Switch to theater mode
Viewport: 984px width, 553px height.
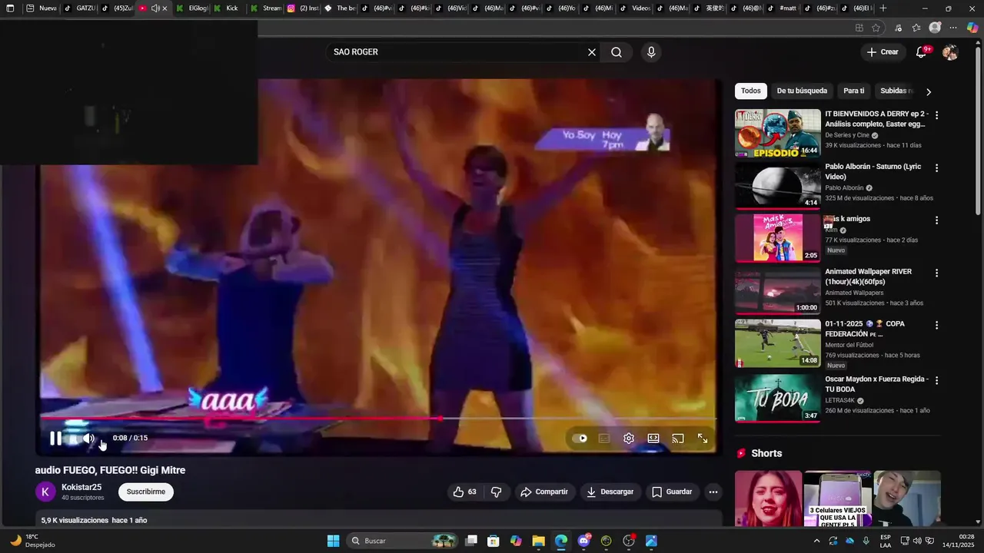click(653, 439)
